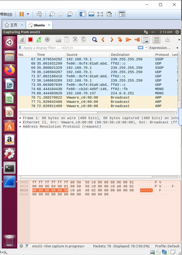182x255 pixels.
Task: Expand Address Resolution Protocol details
Action: click(x=20, y=127)
